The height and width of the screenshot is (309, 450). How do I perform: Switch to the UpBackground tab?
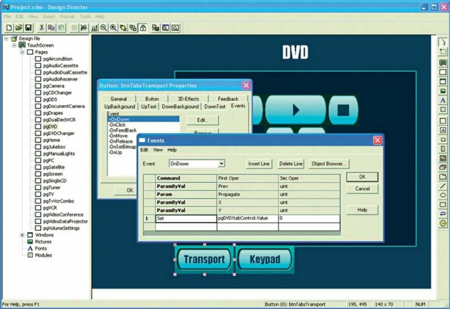120,106
